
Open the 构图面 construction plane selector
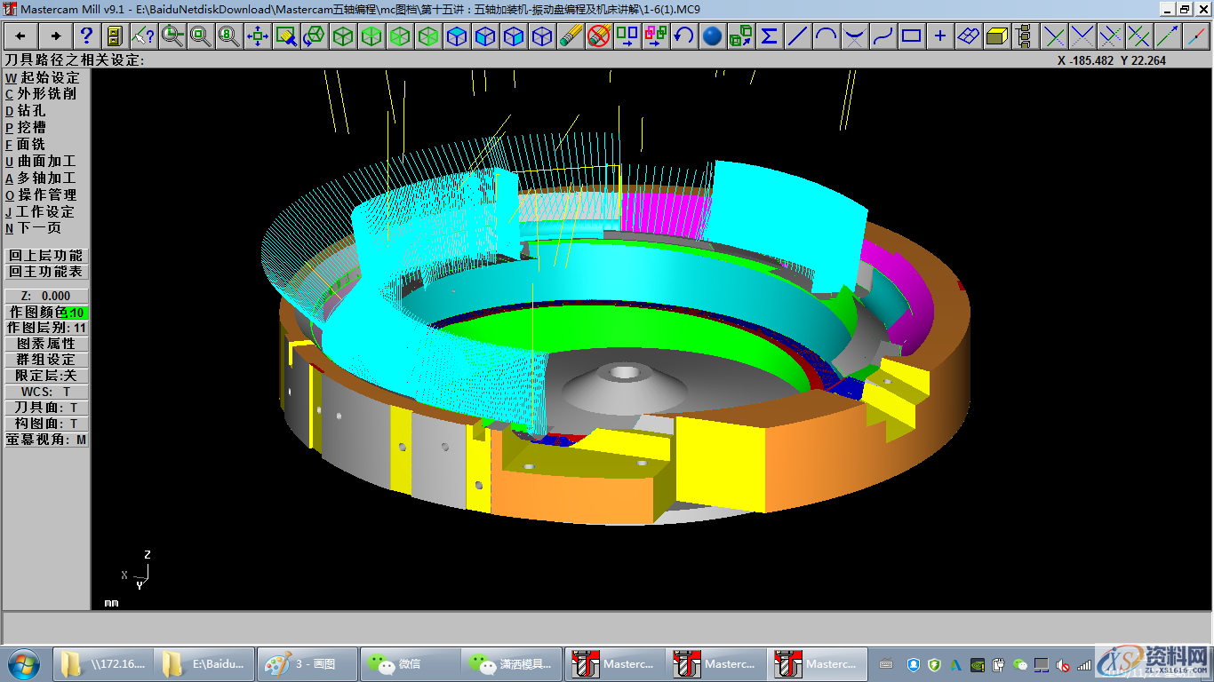46,424
